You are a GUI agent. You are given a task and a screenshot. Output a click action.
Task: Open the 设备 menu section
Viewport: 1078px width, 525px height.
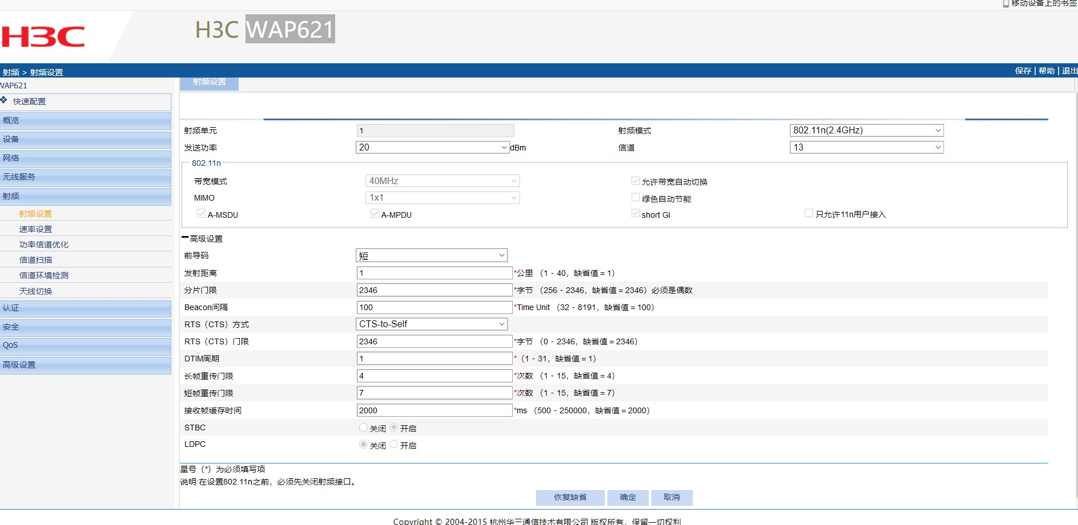click(x=86, y=139)
